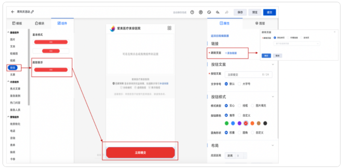Viewport: 342px width, 168px height.
Task: Confirm the 跳转页面 dialog with 确定
Action: click(266, 56)
